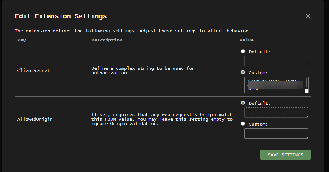
Task: Click the Description column header
Action: pos(107,40)
